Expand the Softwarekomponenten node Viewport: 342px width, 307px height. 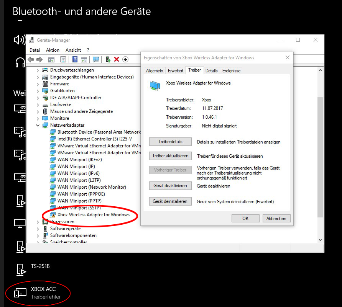tap(38, 236)
